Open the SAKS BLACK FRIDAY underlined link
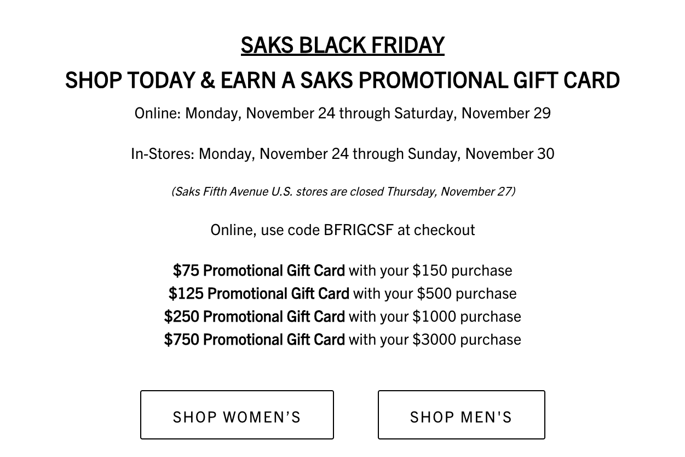 (343, 45)
